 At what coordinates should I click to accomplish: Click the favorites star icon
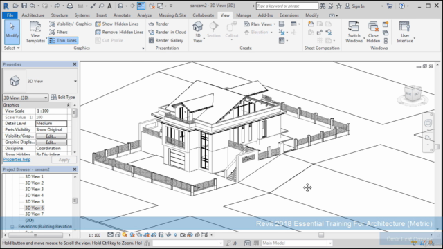point(339,6)
